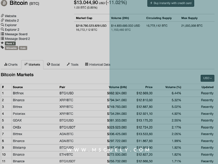Open the Website link
The image size is (218, 164).
[x=11, y=16]
